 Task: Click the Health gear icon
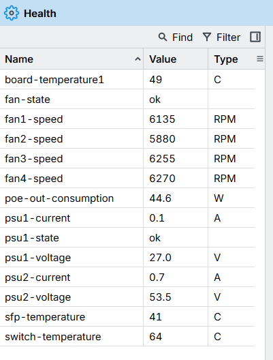(12, 13)
